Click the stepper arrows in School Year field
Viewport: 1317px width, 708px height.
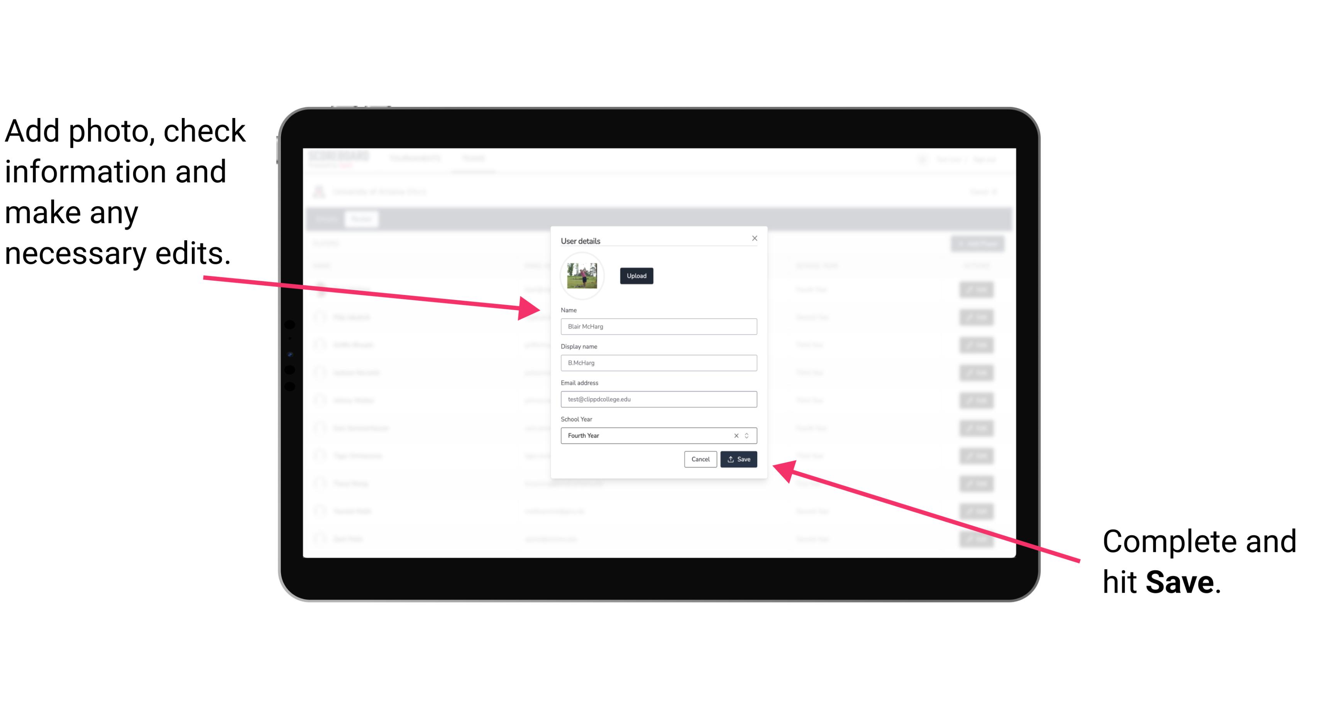pos(748,435)
